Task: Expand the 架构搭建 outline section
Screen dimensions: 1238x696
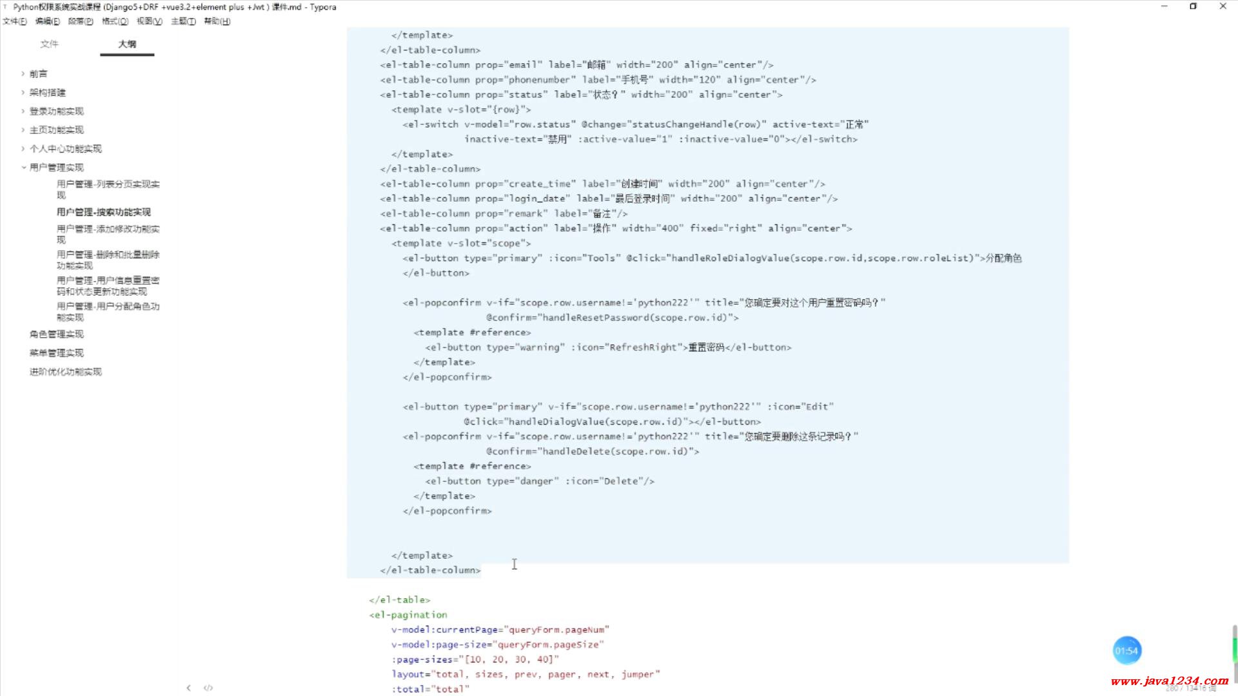Action: [23, 92]
